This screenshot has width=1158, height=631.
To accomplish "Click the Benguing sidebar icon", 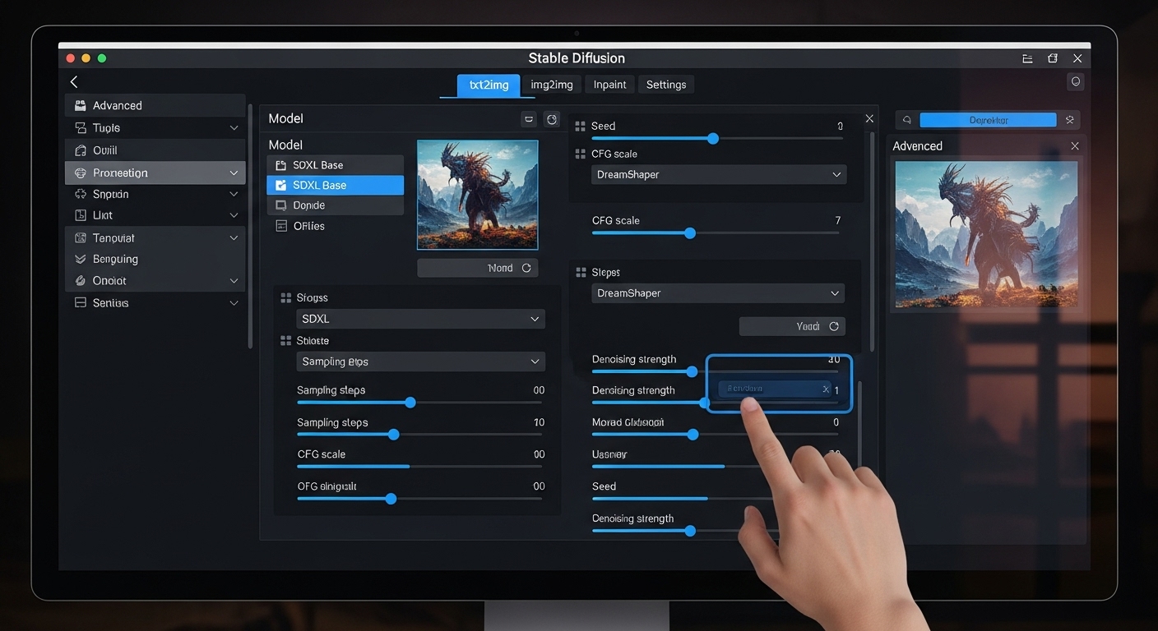I will pos(80,259).
